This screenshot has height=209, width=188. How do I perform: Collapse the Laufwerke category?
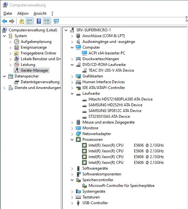pos(72,94)
